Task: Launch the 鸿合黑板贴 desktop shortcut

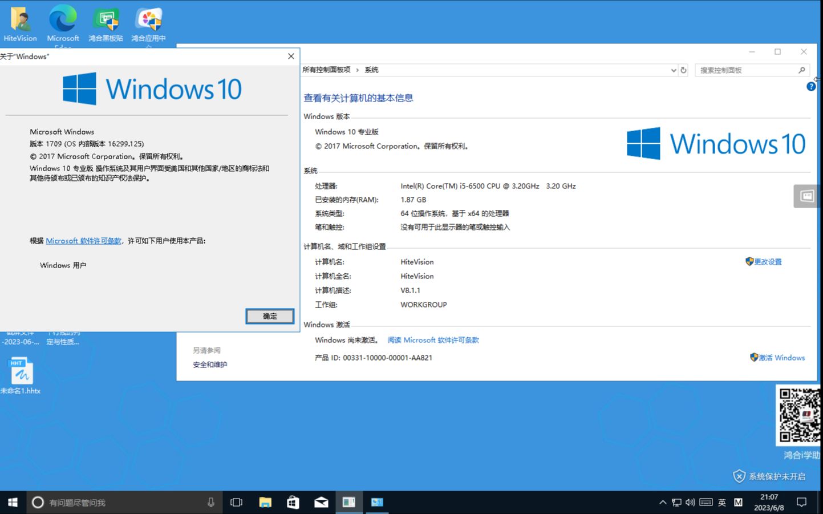Action: tap(106, 24)
